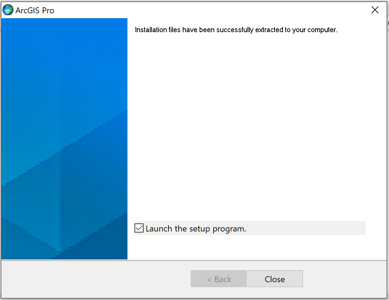
Task: Click the installation files extracted message text
Action: [236, 30]
